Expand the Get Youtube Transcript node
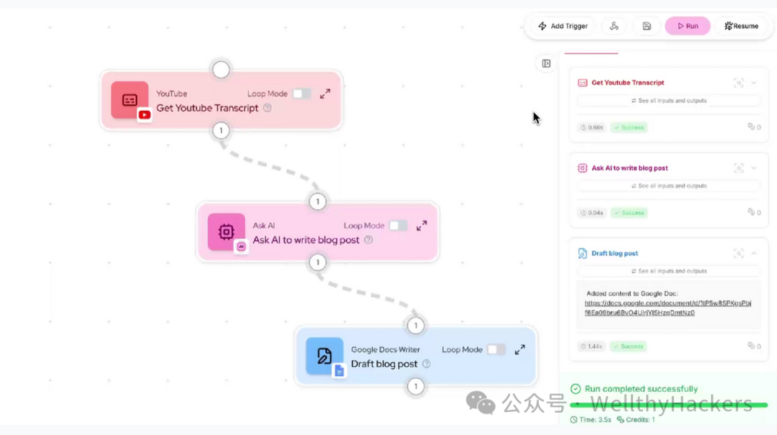This screenshot has width=777, height=435. 325,93
